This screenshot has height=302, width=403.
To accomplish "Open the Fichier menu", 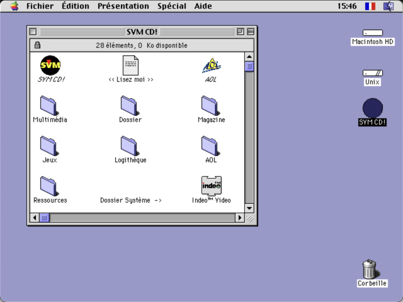I will tap(40, 6).
